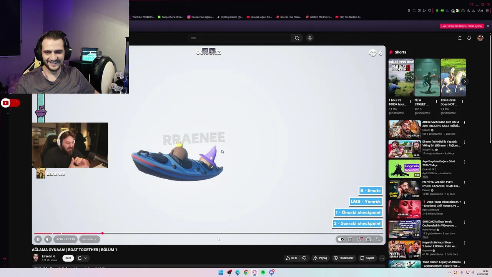492x277 pixels.
Task: Click the Paylaş share button
Action: point(320,258)
